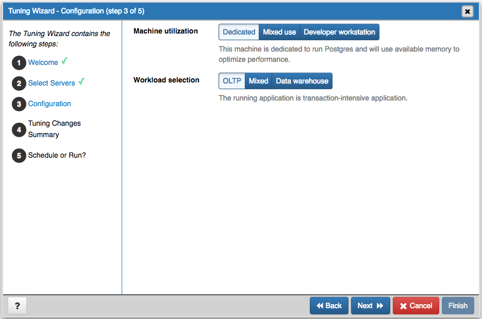Click Configuration step link

tap(49, 104)
